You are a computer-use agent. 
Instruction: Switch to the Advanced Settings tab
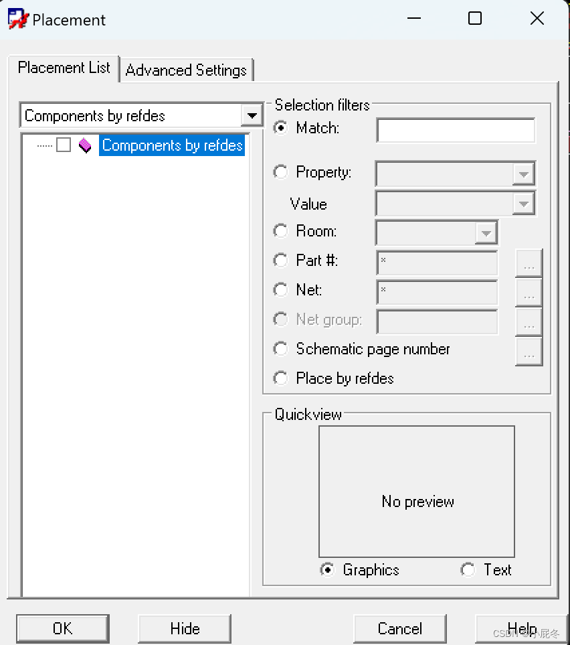pyautogui.click(x=186, y=70)
